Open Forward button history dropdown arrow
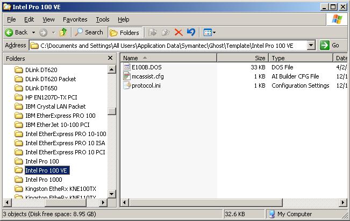Viewport: 350px width, 221px height. click(54, 33)
